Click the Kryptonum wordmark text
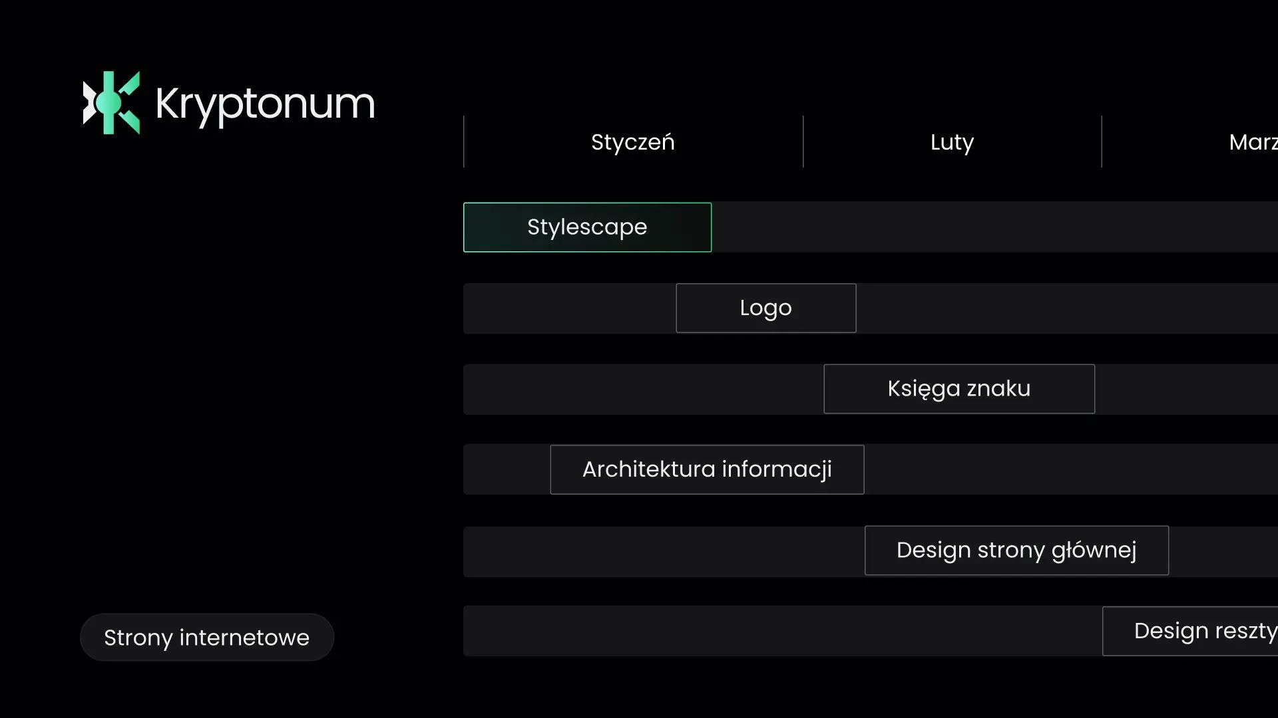1278x718 pixels. [x=265, y=104]
